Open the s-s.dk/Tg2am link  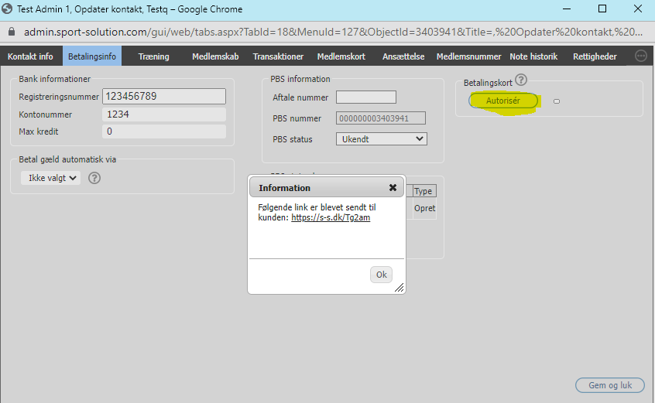(331, 217)
